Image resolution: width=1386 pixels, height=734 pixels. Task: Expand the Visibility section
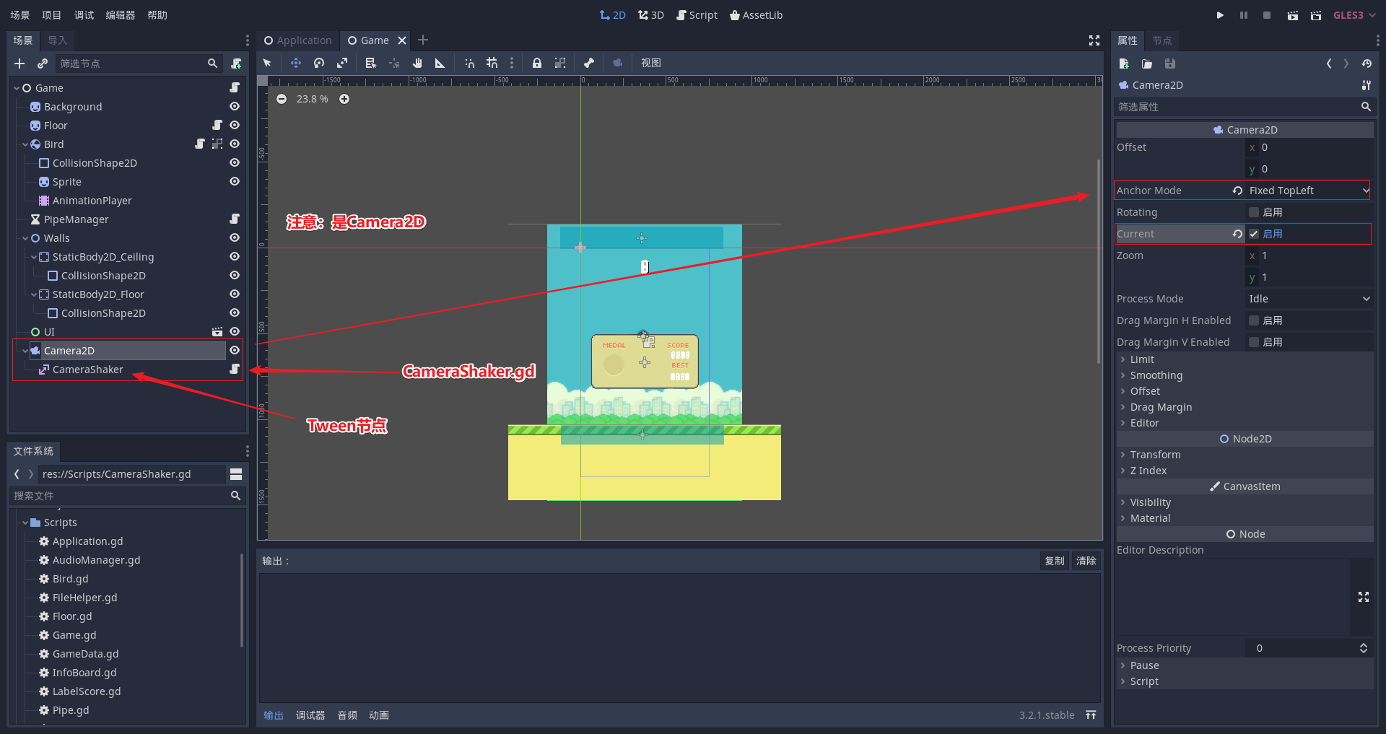click(x=1245, y=502)
